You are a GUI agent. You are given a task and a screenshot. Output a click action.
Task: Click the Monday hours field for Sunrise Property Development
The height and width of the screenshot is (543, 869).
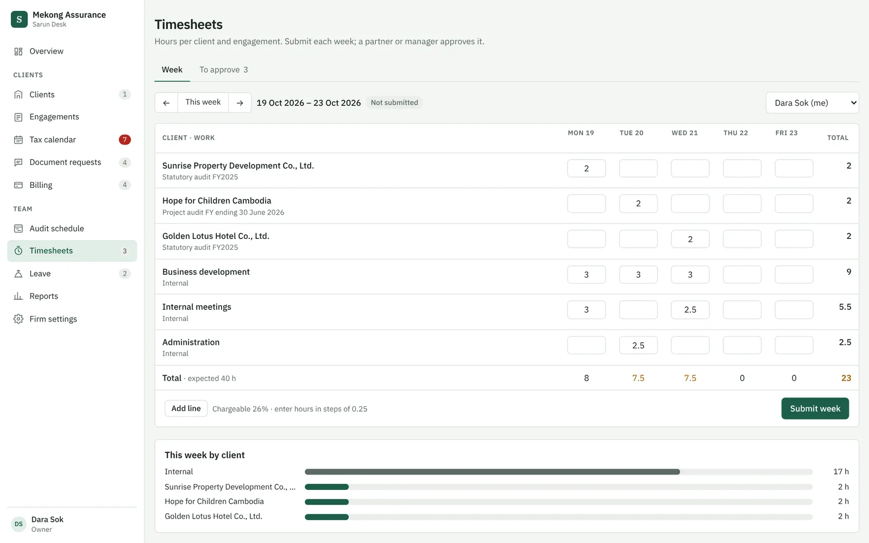click(x=587, y=168)
